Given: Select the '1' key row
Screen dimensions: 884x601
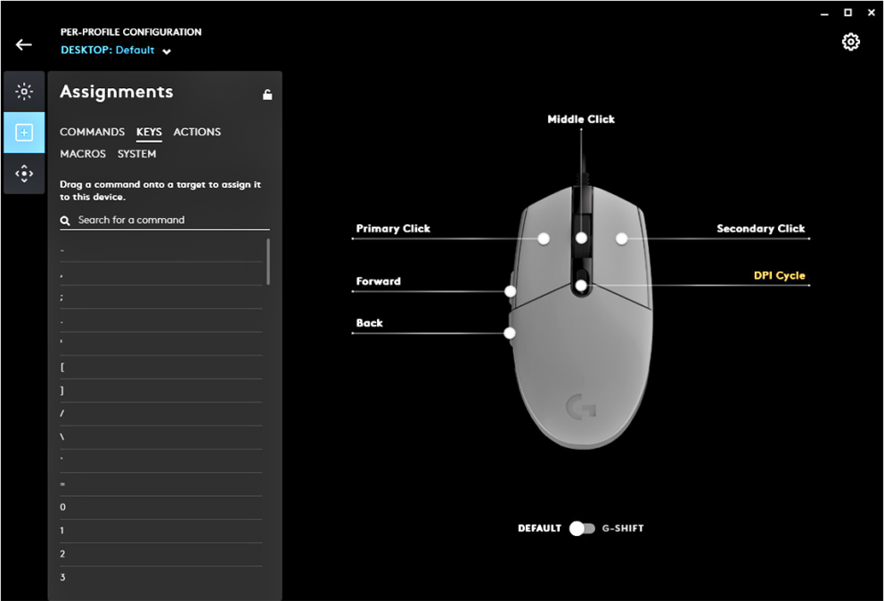Looking at the screenshot, I should click(161, 532).
